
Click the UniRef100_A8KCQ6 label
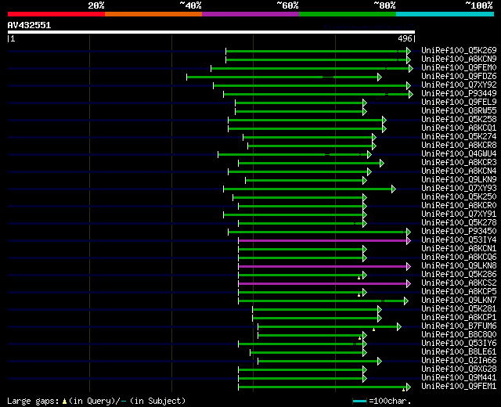(459, 258)
